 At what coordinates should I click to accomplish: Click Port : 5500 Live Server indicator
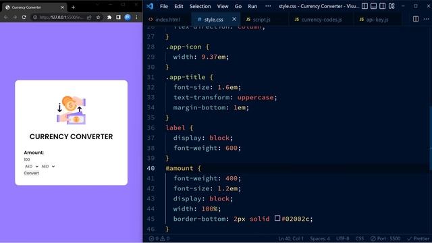(x=385, y=238)
